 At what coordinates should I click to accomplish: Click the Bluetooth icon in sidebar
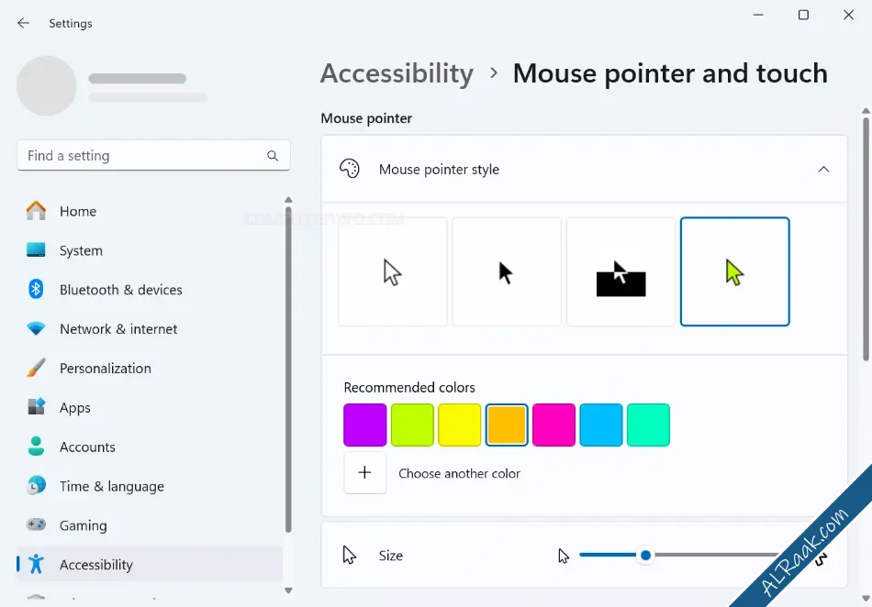pos(36,290)
